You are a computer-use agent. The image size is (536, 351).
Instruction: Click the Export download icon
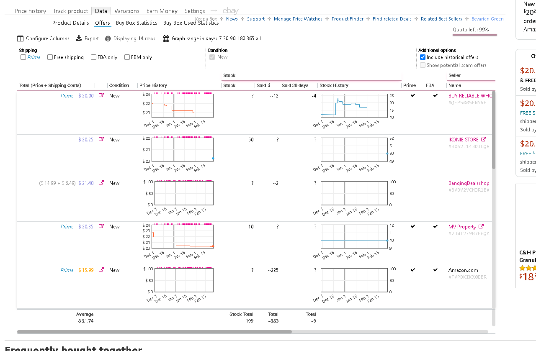[79, 38]
